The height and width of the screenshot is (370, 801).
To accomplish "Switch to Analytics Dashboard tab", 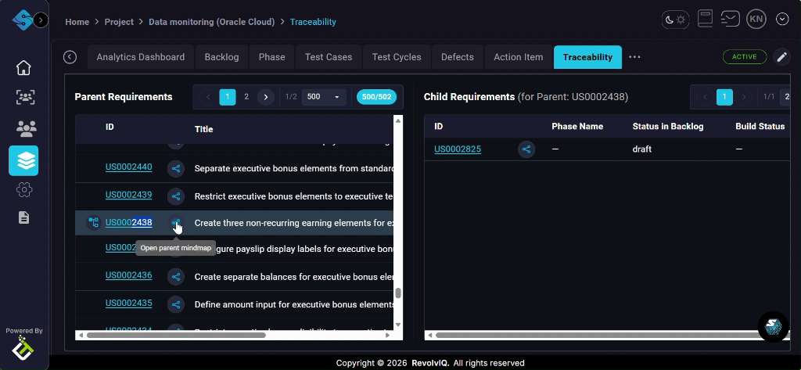I will (141, 57).
